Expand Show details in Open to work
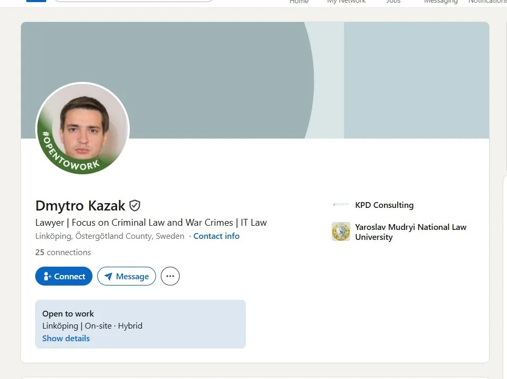 (66, 338)
